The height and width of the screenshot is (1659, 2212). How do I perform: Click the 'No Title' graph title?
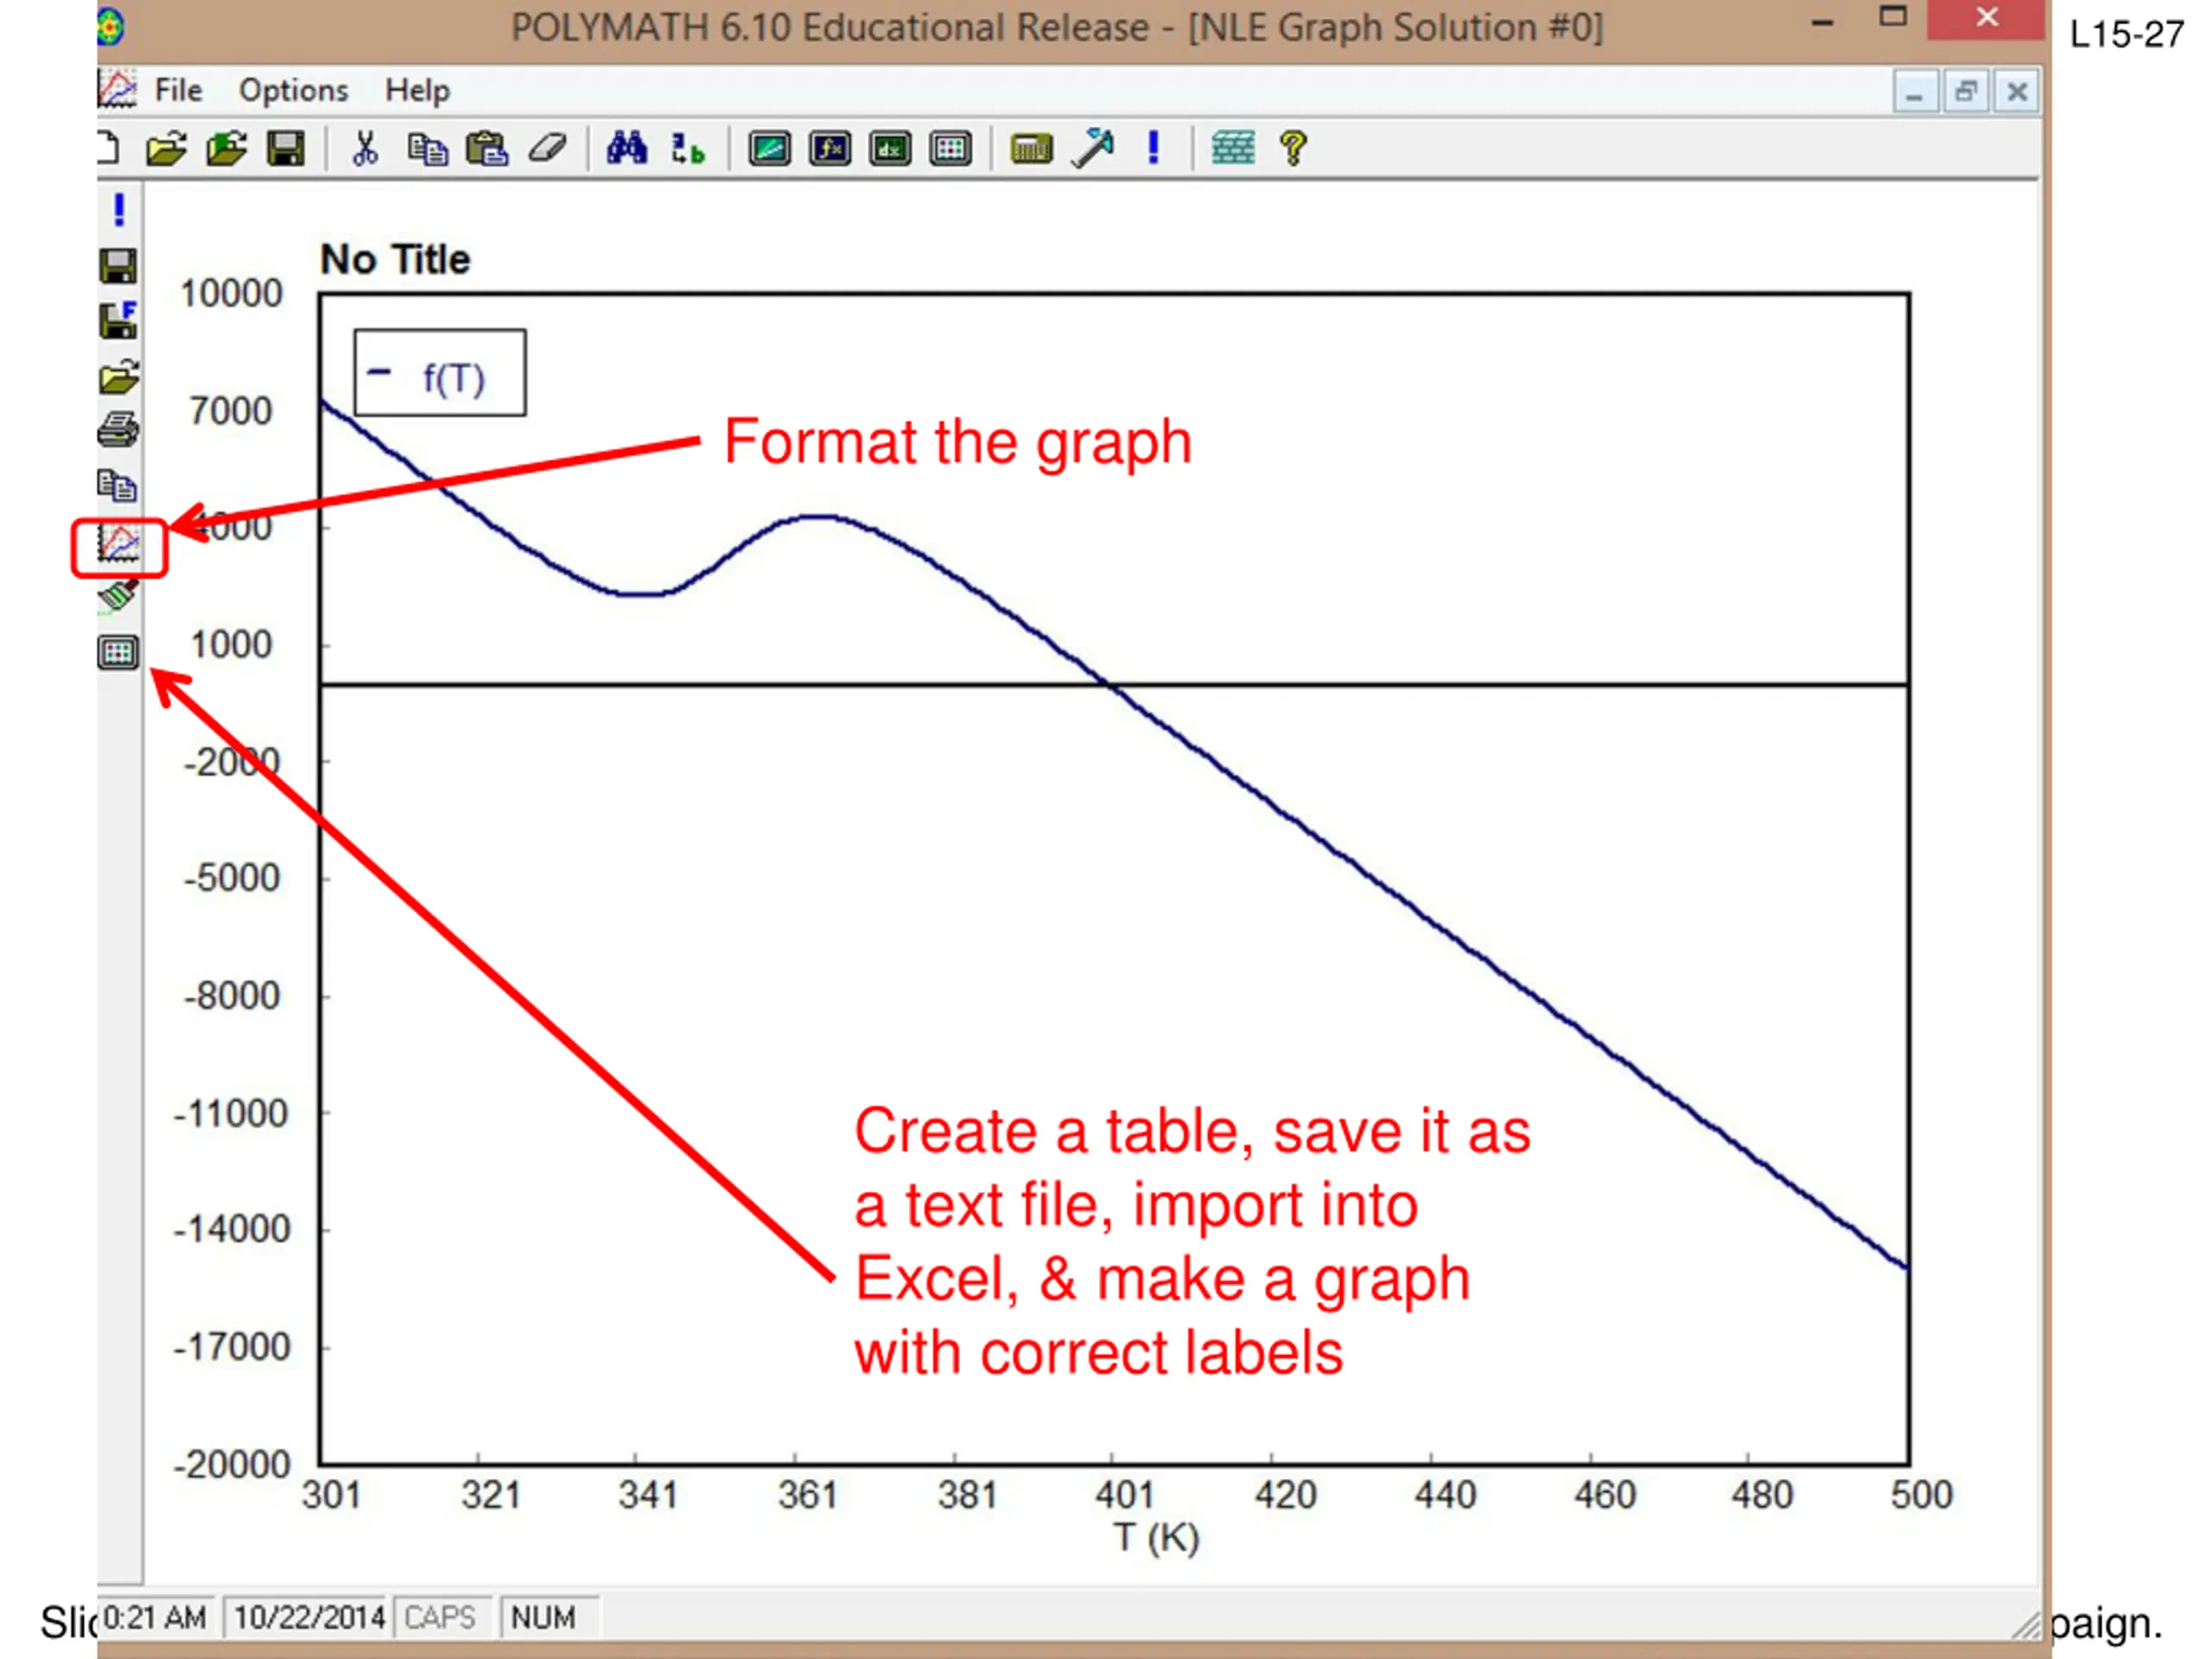[395, 260]
